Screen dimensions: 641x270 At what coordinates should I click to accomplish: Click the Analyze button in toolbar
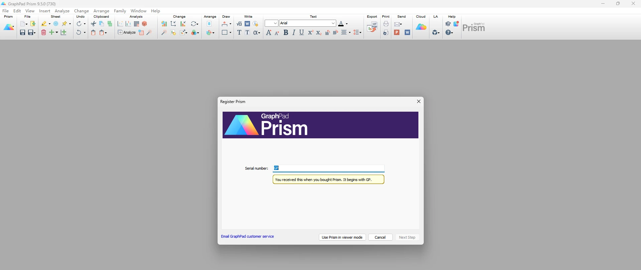[x=127, y=32]
